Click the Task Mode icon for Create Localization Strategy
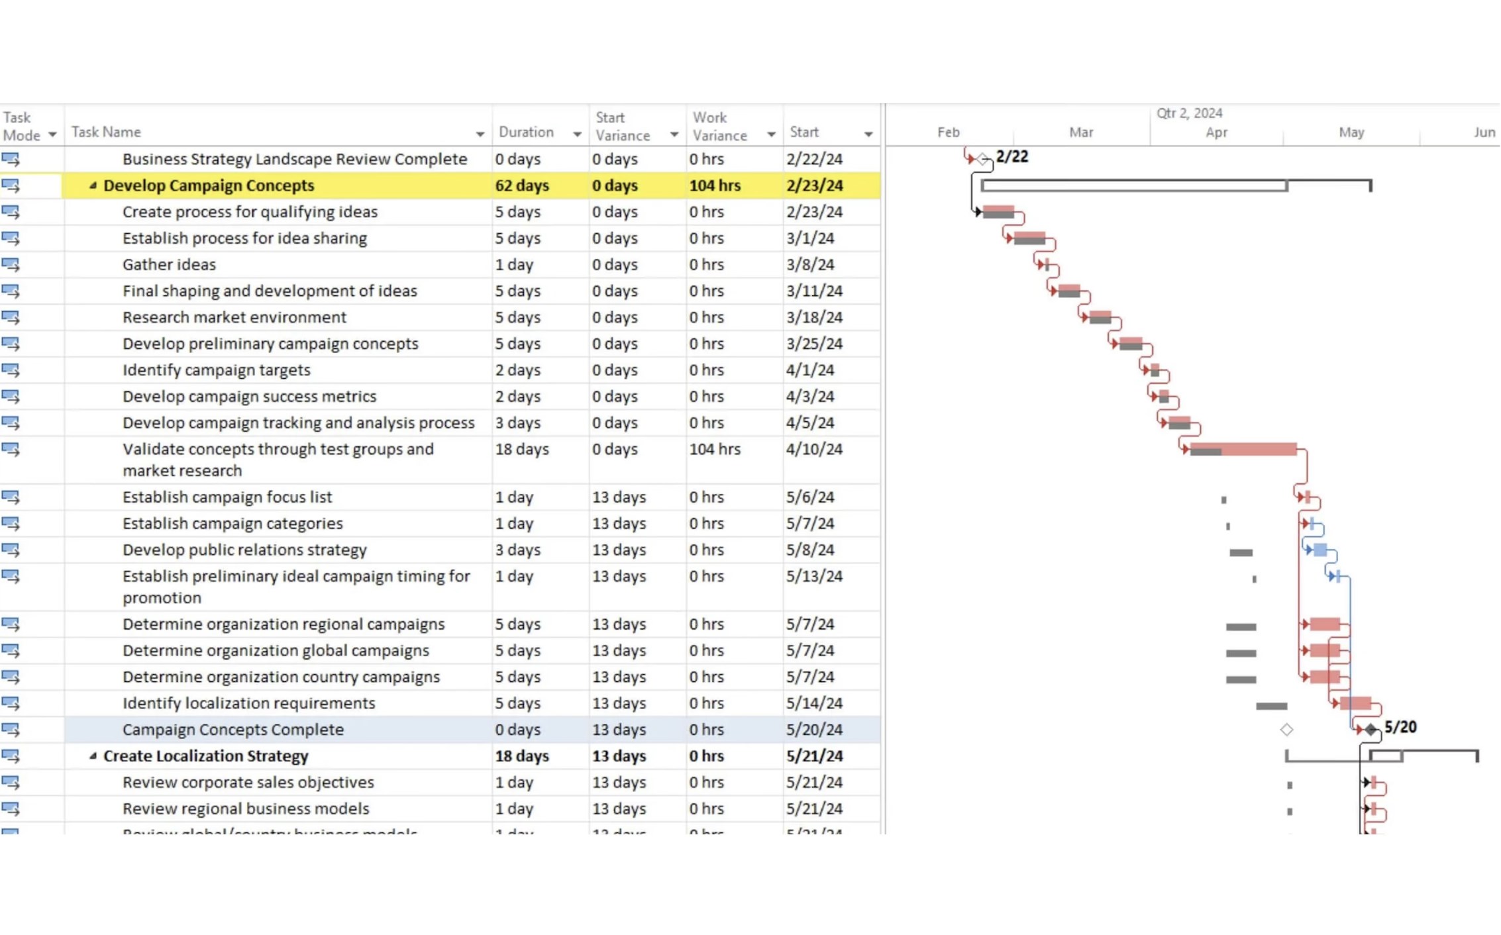The height and width of the screenshot is (935, 1501). click(x=12, y=756)
